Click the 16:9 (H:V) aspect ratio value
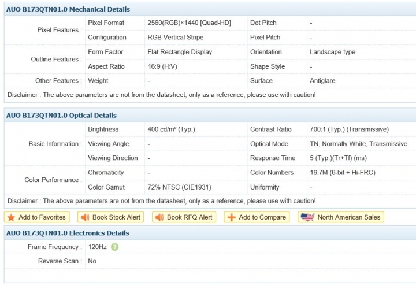416x286 pixels. [x=162, y=66]
